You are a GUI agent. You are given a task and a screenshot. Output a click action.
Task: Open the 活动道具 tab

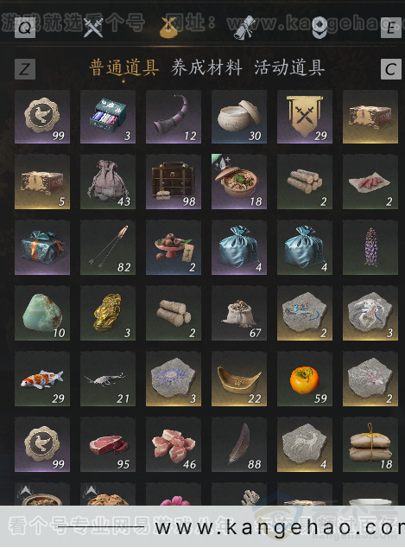[289, 67]
